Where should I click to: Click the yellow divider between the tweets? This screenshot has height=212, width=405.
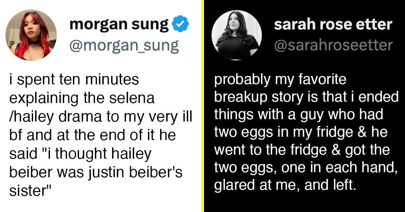tap(203, 106)
